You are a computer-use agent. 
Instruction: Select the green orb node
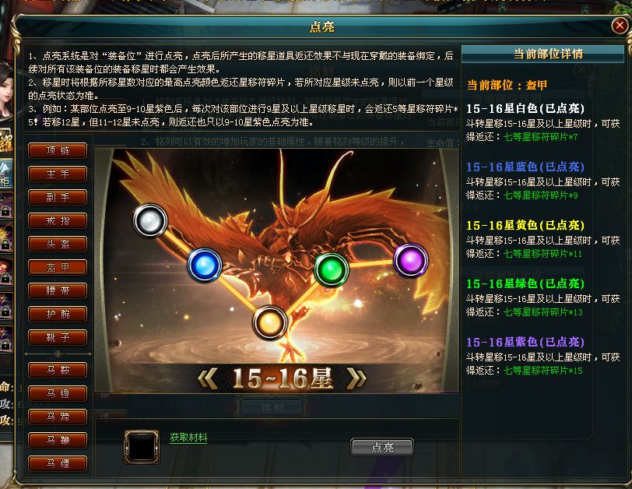coord(331,269)
